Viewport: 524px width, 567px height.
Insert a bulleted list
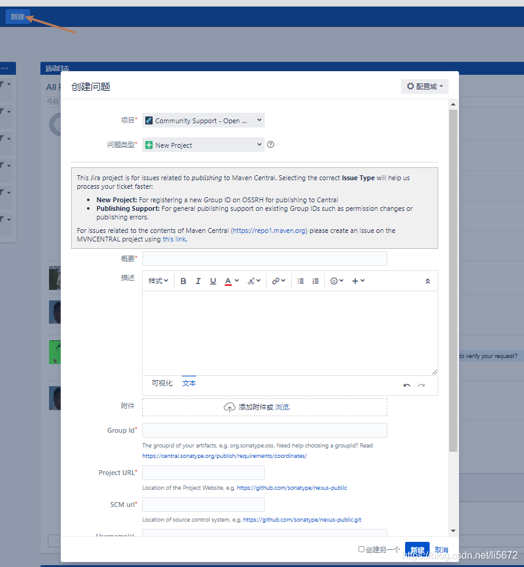pos(300,281)
